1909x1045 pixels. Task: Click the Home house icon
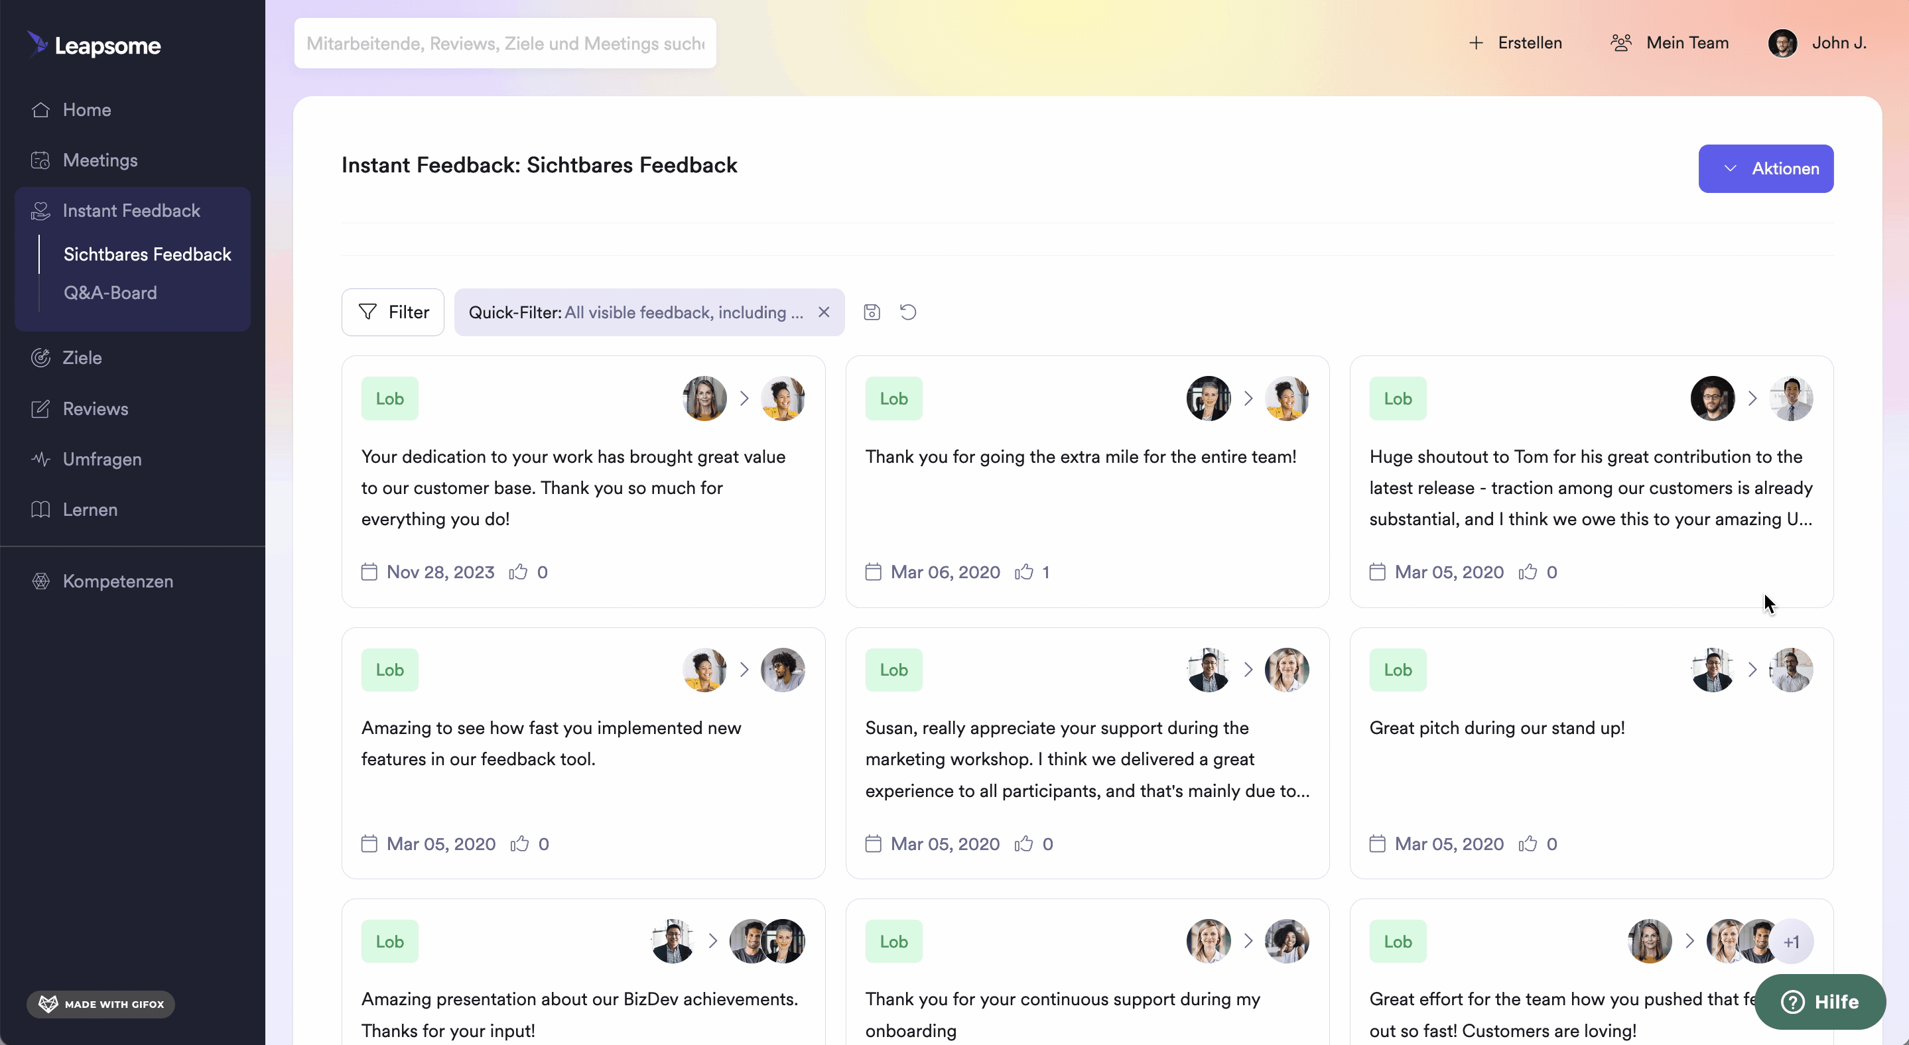pyautogui.click(x=40, y=109)
